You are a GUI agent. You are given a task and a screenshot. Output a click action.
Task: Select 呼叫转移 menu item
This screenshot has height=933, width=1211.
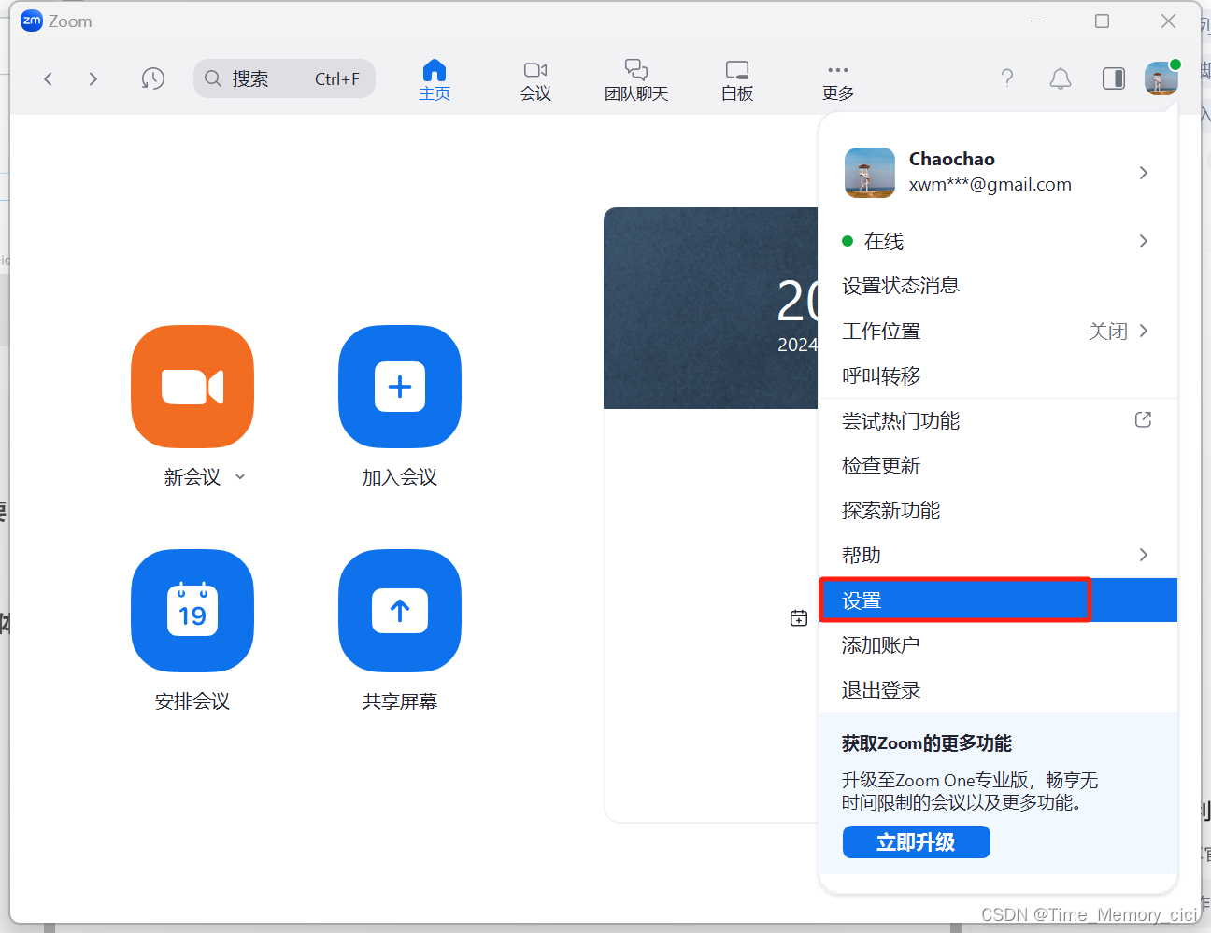[x=997, y=375]
